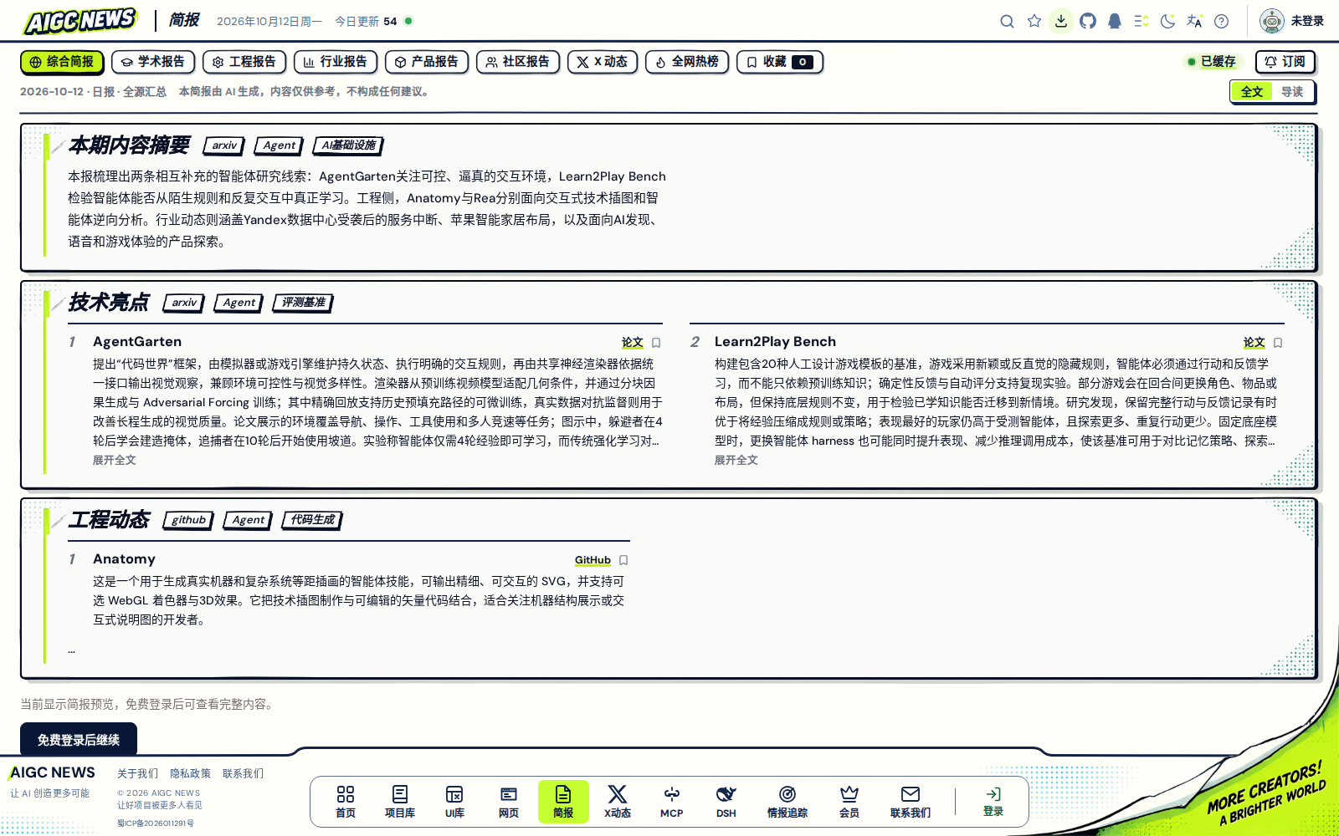The height and width of the screenshot is (836, 1339).
Task: Open X动态 in bottom navigation
Action: (x=618, y=802)
